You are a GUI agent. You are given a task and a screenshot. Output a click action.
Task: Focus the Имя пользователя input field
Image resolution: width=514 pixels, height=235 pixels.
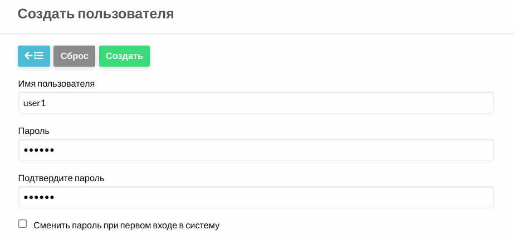[256, 103]
